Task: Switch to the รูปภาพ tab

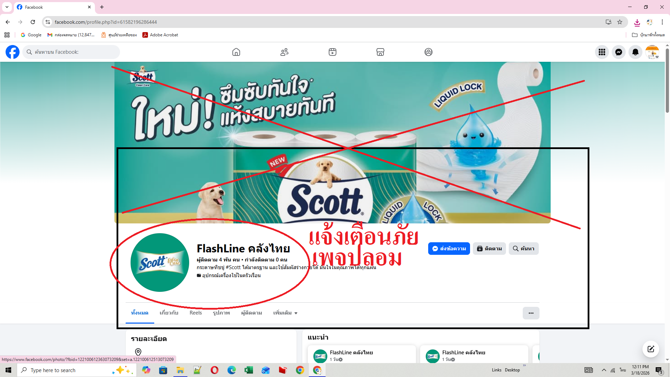Action: click(x=221, y=313)
